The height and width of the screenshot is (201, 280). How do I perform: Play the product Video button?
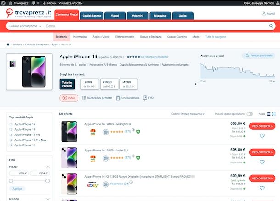point(69,98)
